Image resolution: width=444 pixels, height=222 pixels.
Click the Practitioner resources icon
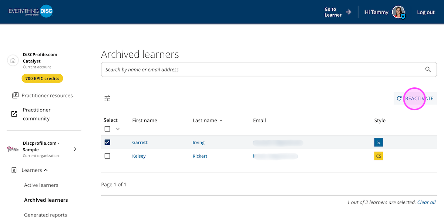(15, 95)
